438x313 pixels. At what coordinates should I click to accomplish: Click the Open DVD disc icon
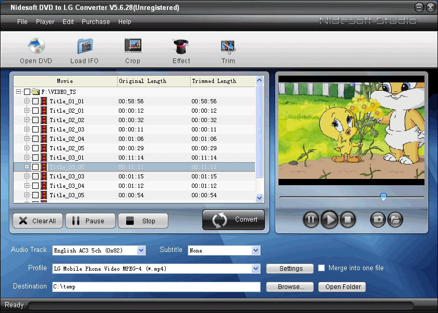[36, 45]
